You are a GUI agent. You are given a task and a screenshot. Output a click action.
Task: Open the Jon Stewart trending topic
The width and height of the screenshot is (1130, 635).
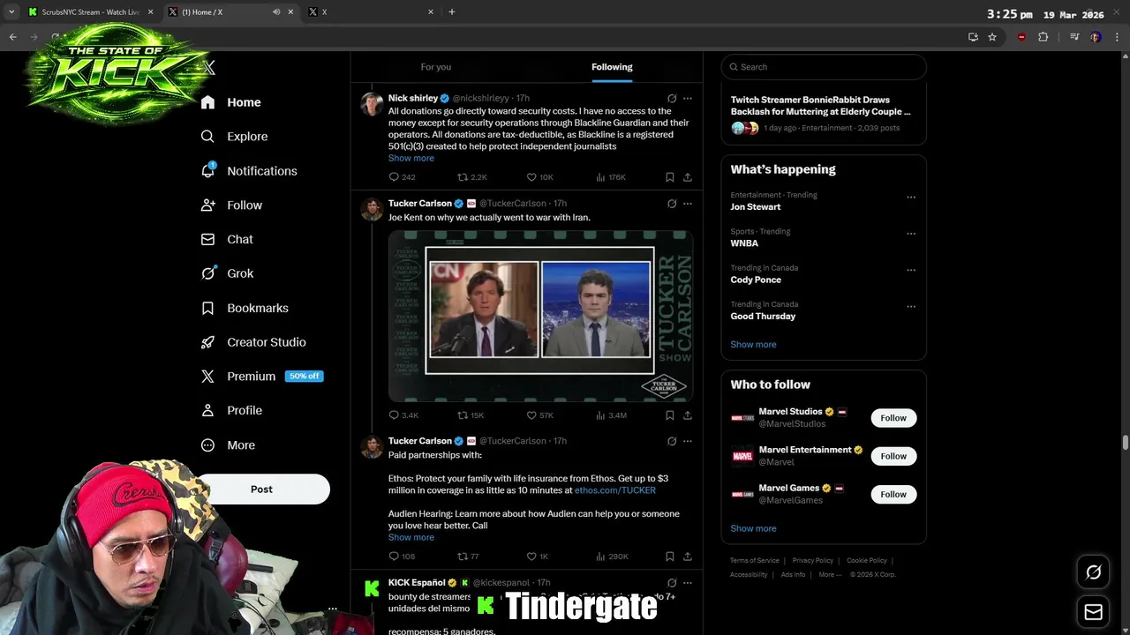click(756, 207)
